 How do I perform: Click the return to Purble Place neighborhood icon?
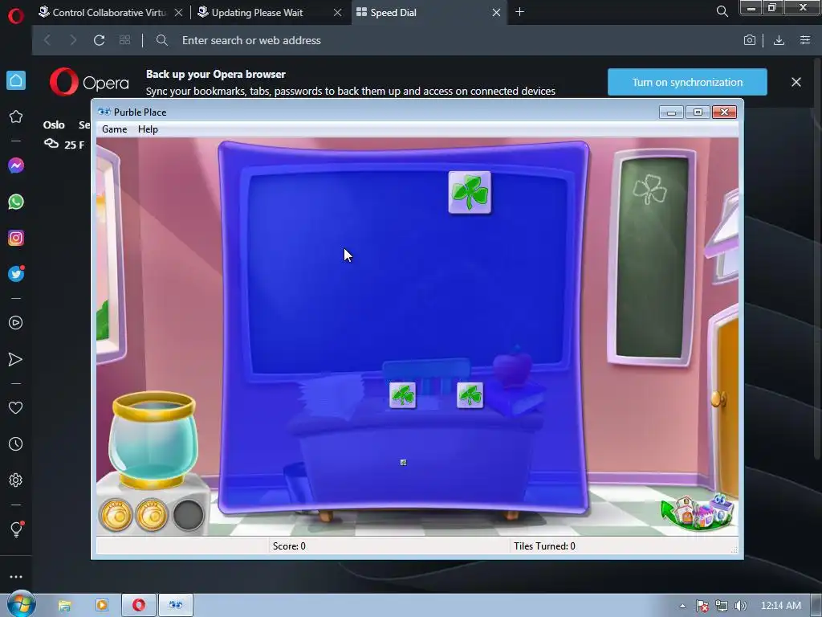[698, 512]
